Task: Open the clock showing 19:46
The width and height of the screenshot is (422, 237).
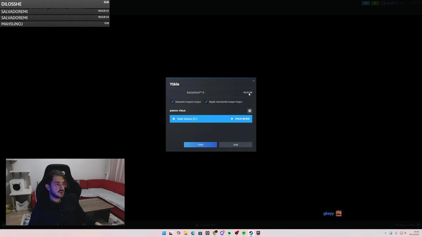Action: tap(415, 233)
